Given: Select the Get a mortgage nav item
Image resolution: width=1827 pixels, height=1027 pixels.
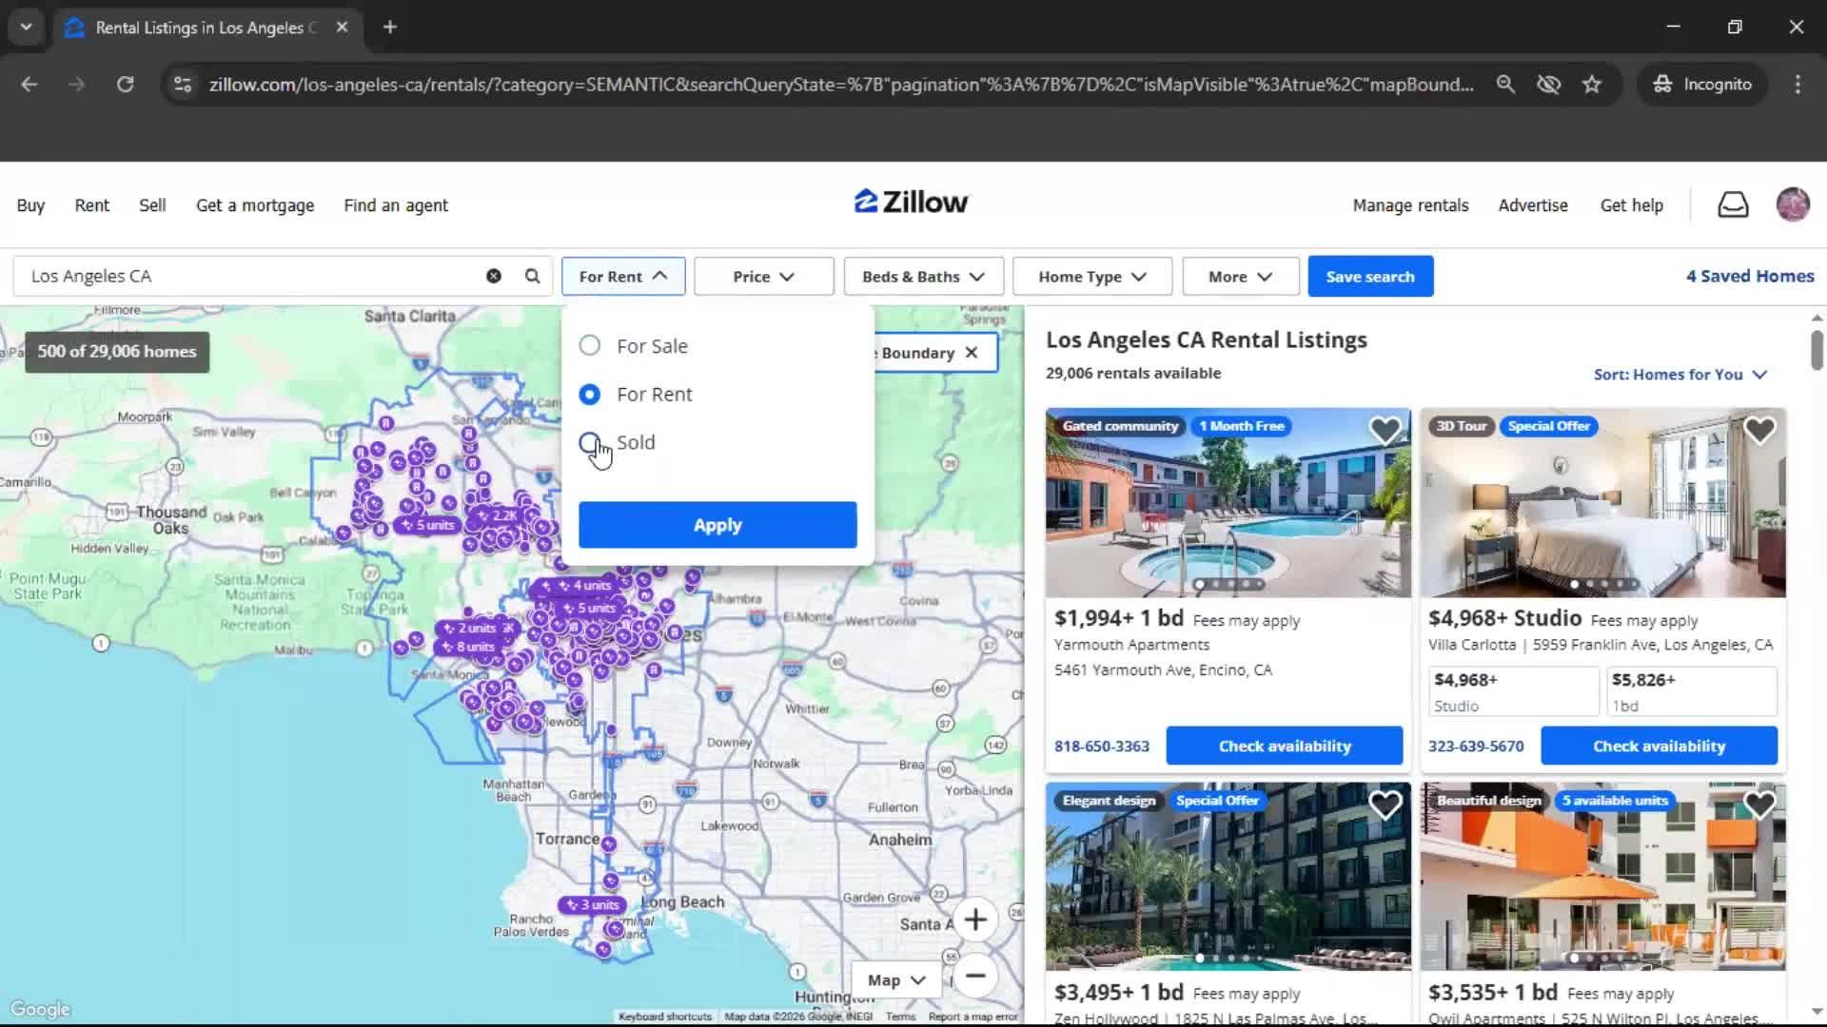Looking at the screenshot, I should point(255,204).
